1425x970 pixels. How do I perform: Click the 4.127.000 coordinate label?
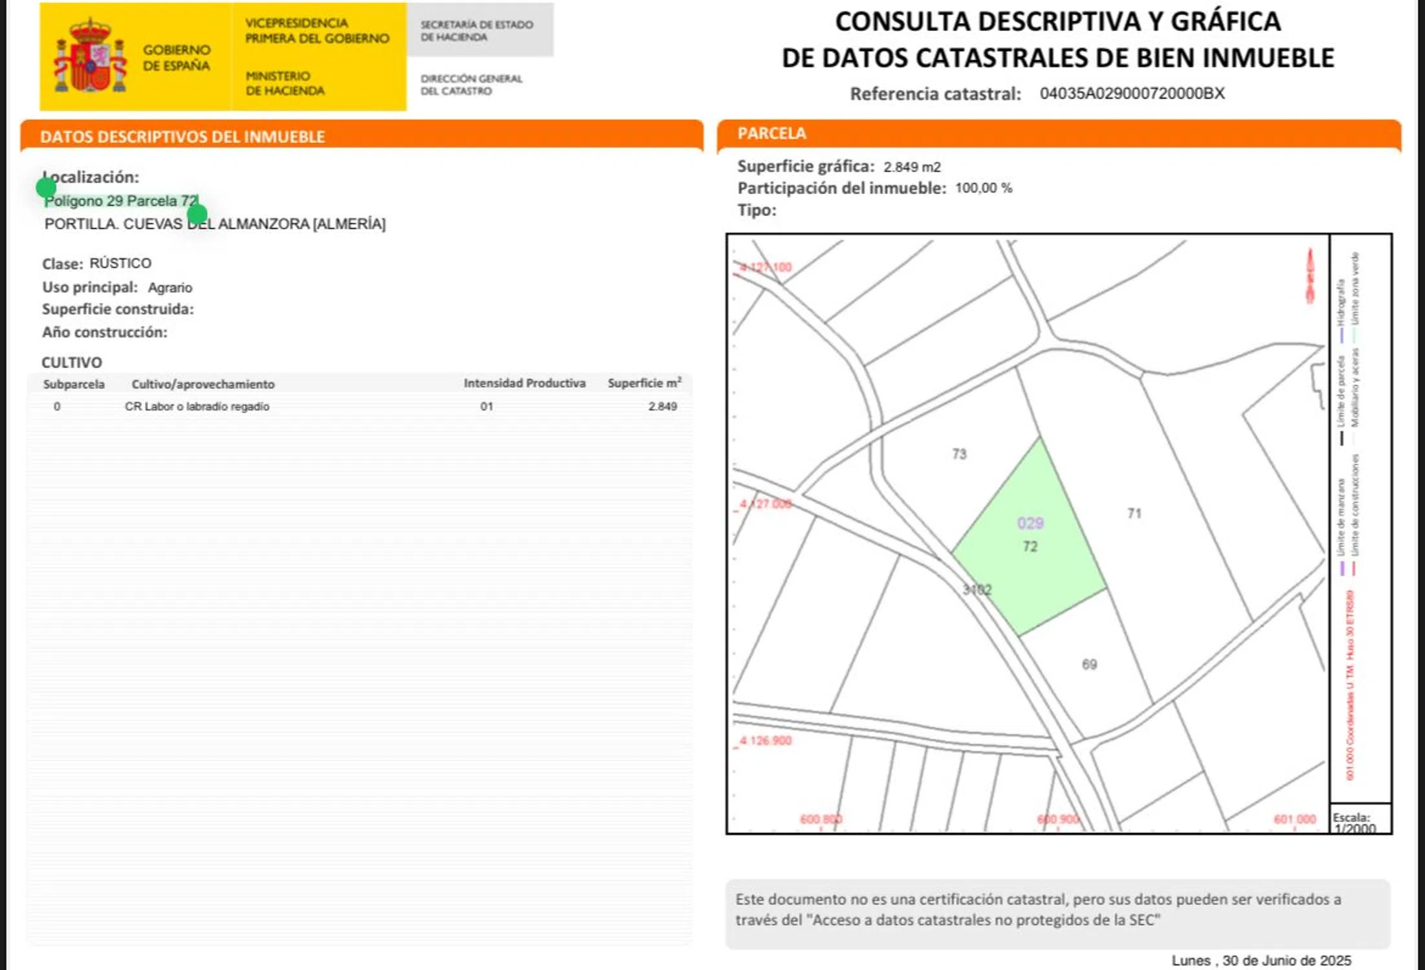[x=765, y=504]
